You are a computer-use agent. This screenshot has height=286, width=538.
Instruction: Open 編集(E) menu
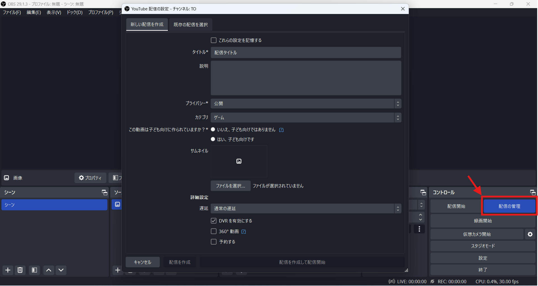tap(34, 12)
